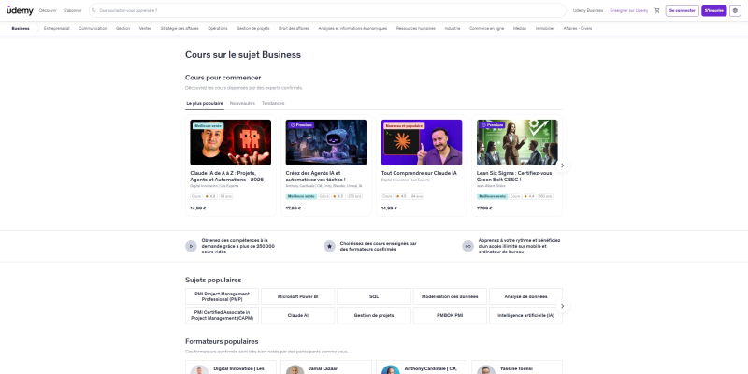
Task: Open Affaires - Divers category
Action: tap(577, 29)
